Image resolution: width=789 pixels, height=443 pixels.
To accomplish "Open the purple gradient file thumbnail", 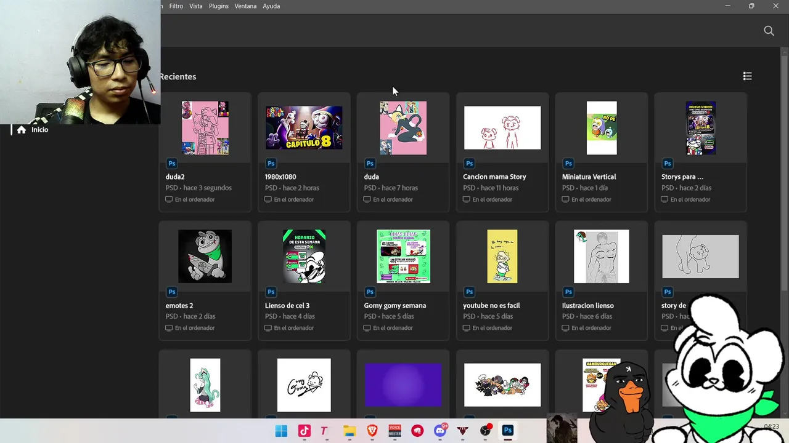I will tap(403, 385).
